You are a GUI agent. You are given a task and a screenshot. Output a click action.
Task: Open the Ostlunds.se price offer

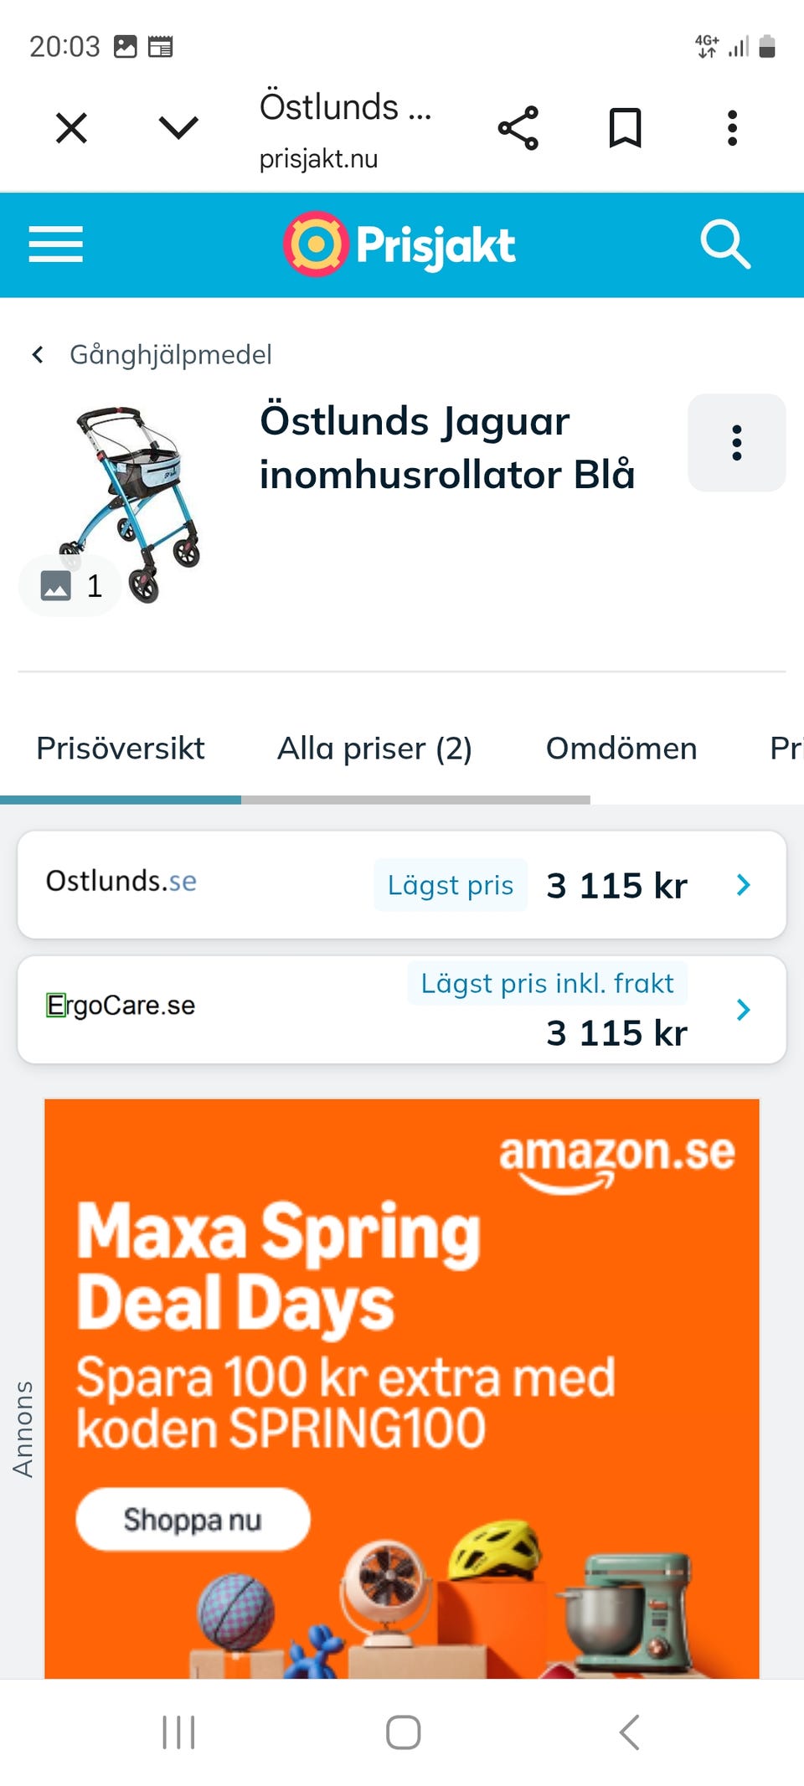pyautogui.click(x=401, y=884)
